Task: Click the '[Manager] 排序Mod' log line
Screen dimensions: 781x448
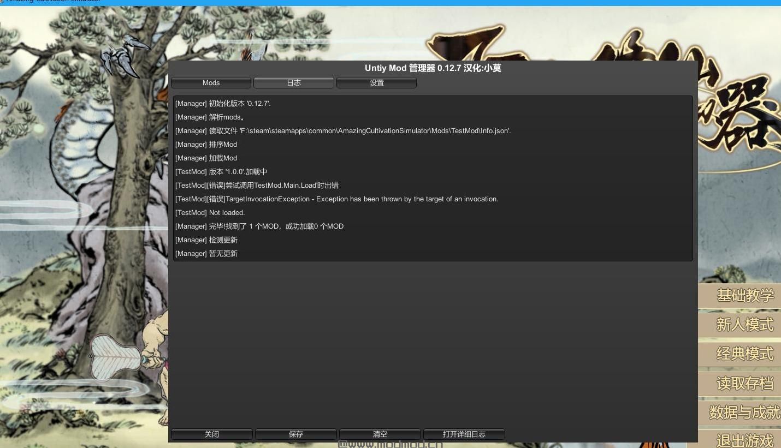Action: (x=206, y=145)
